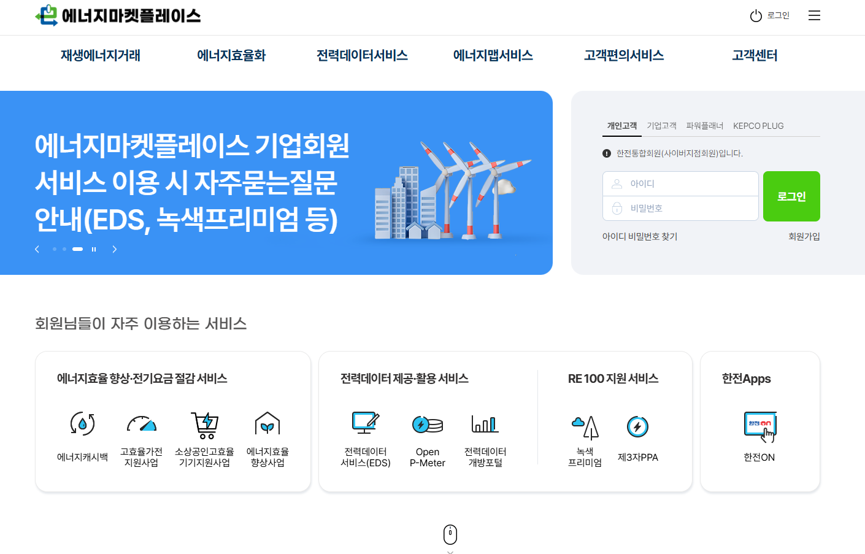Viewport: 865px width, 554px height.
Task: Click the 에너지마켓플레이스 logo
Action: tap(118, 15)
